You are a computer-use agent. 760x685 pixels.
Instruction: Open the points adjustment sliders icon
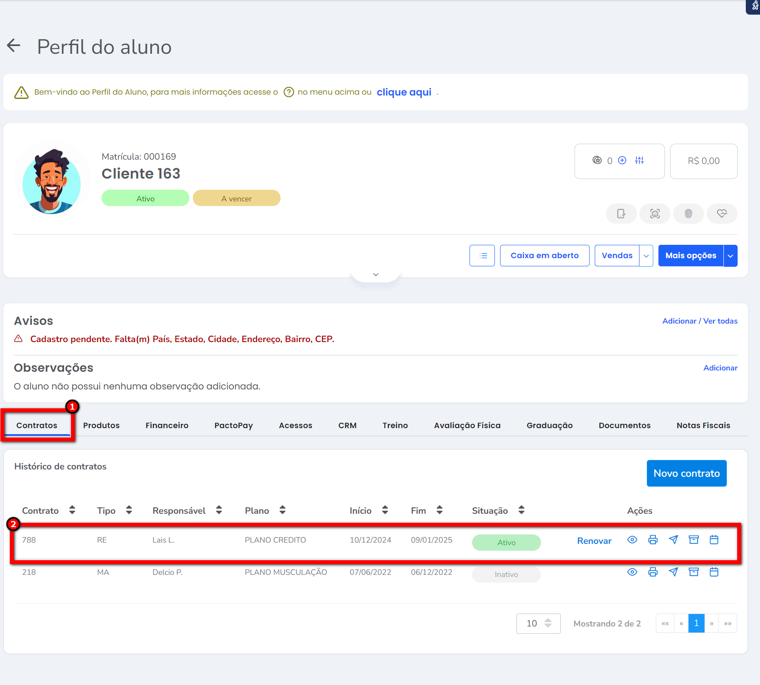(640, 160)
